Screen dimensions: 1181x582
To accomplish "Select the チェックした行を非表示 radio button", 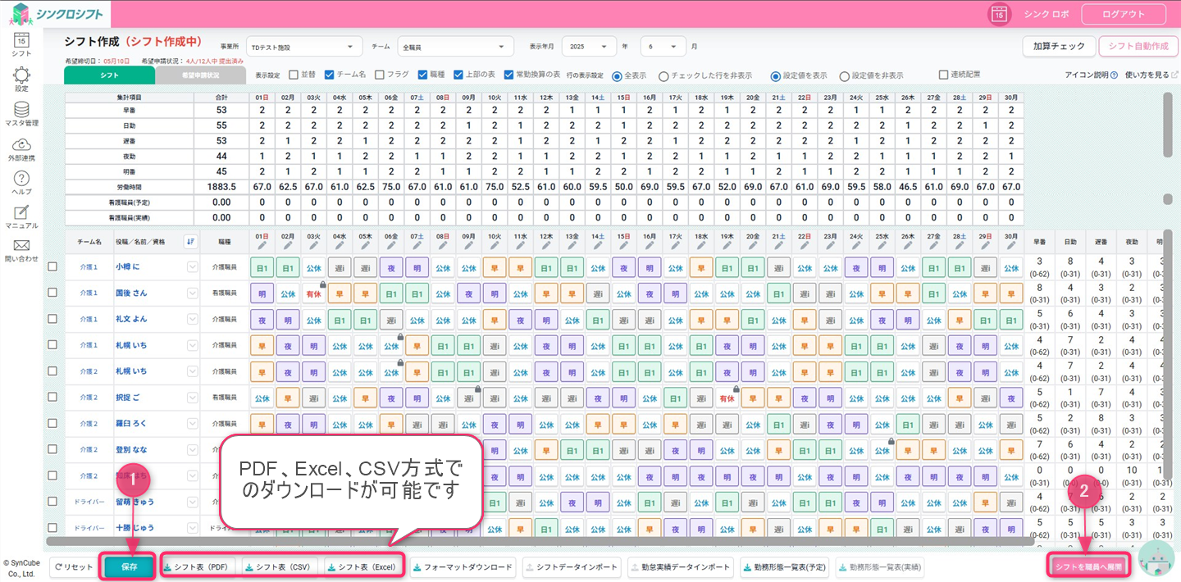I will (663, 75).
